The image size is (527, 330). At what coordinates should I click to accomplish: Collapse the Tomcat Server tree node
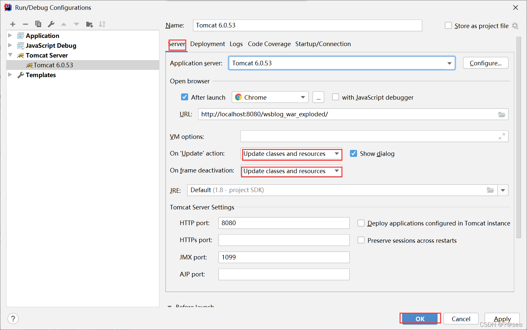10,55
